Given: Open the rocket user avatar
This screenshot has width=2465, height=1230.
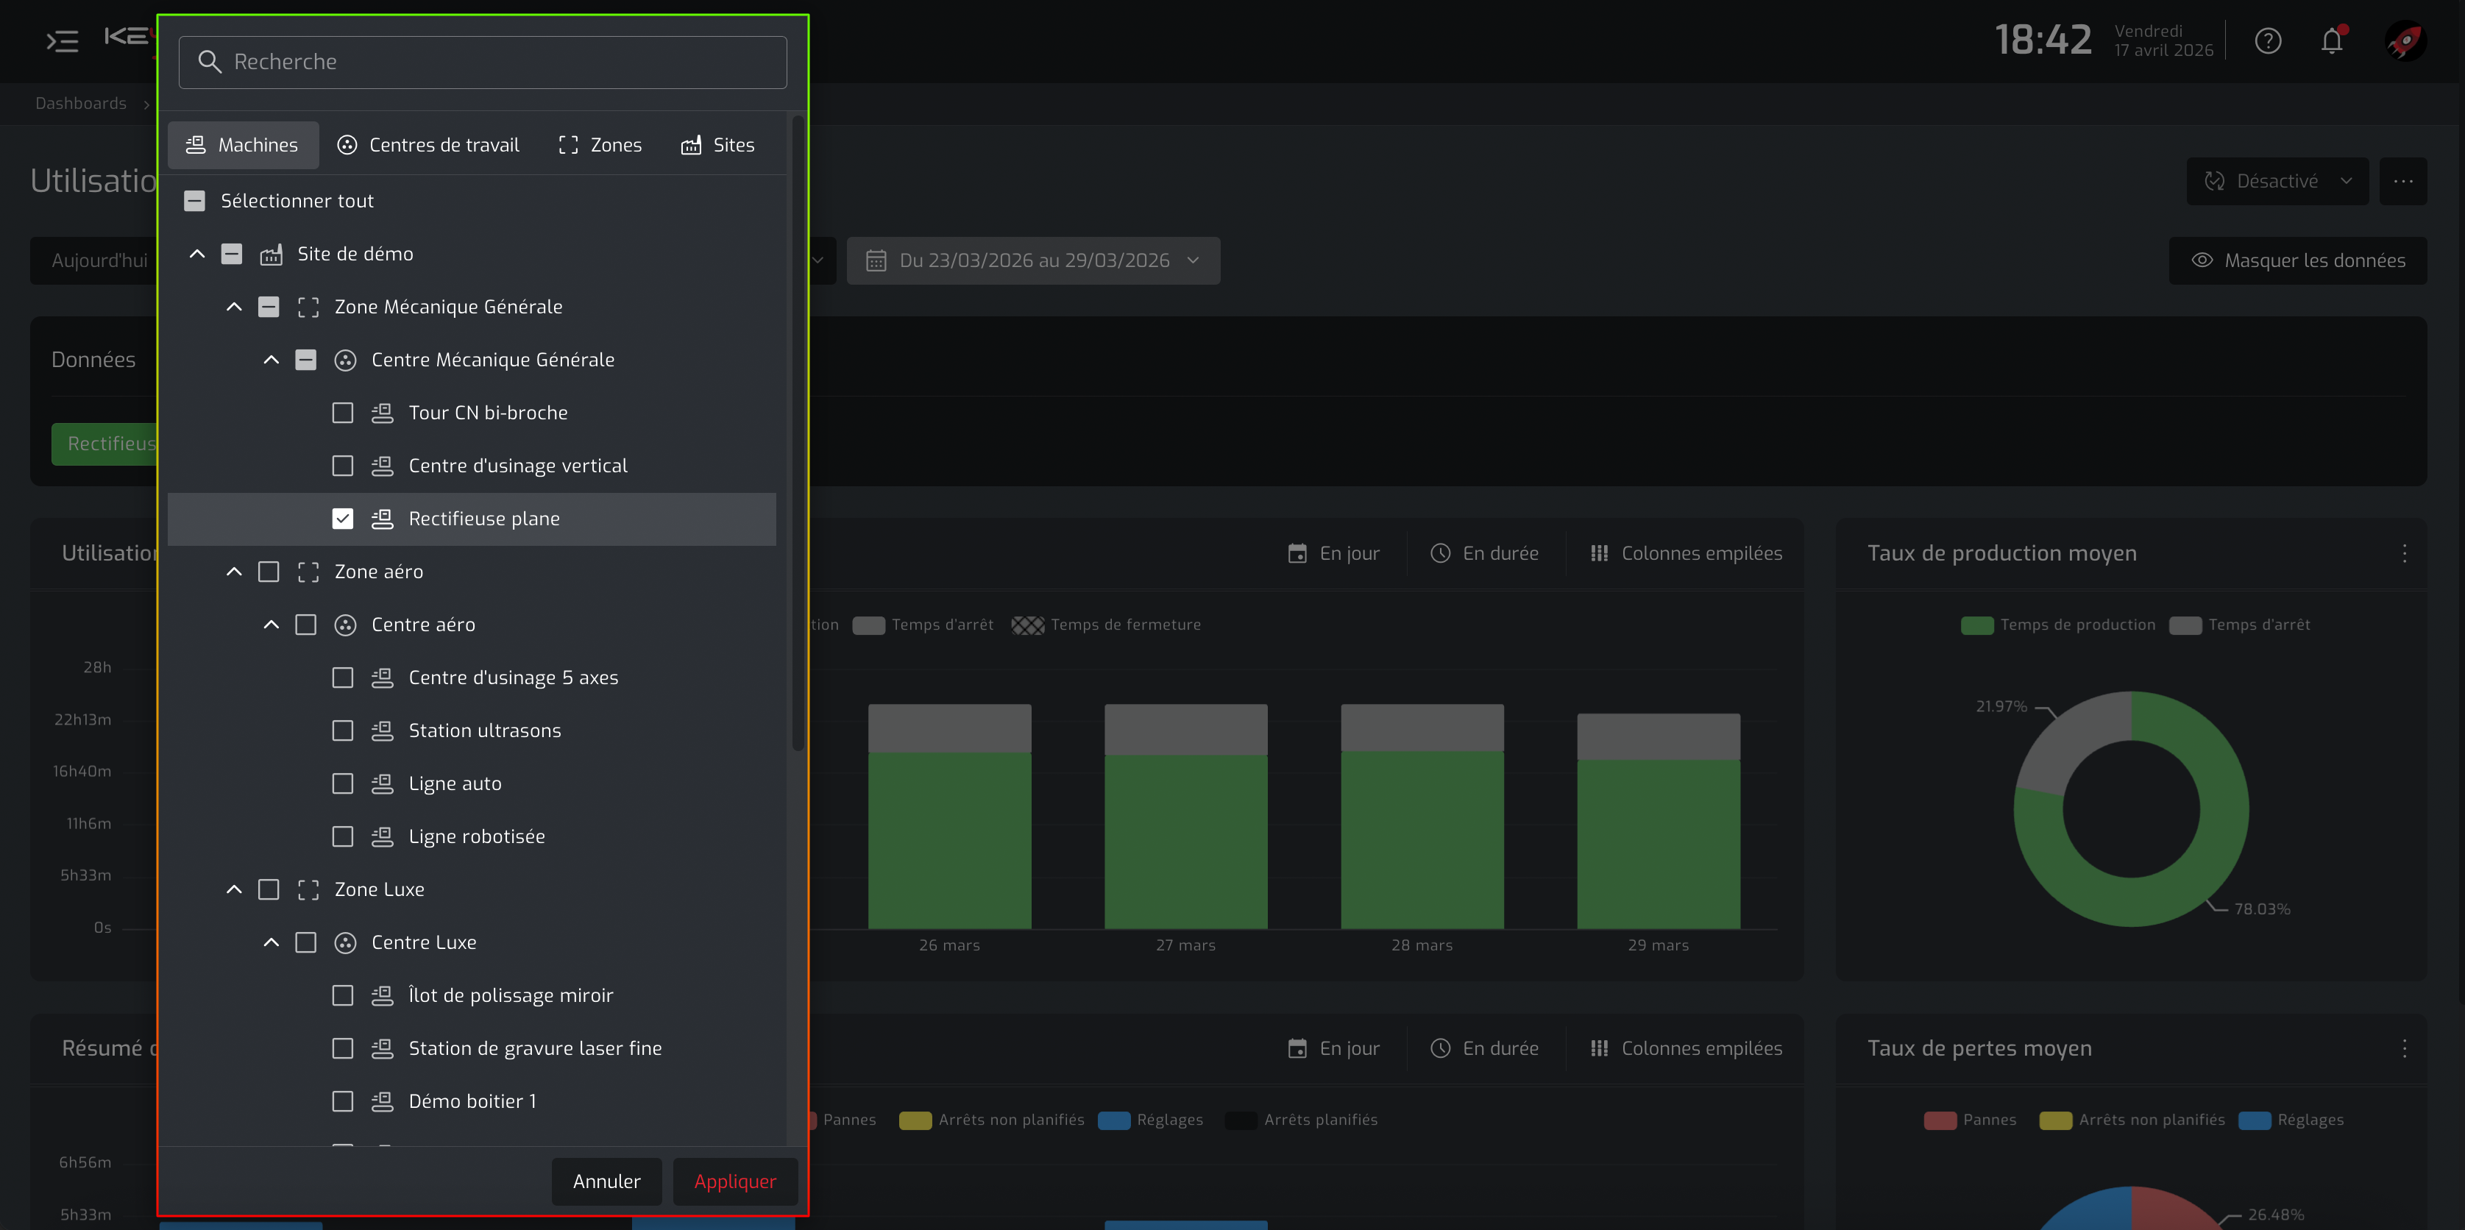Looking at the screenshot, I should pos(2404,41).
